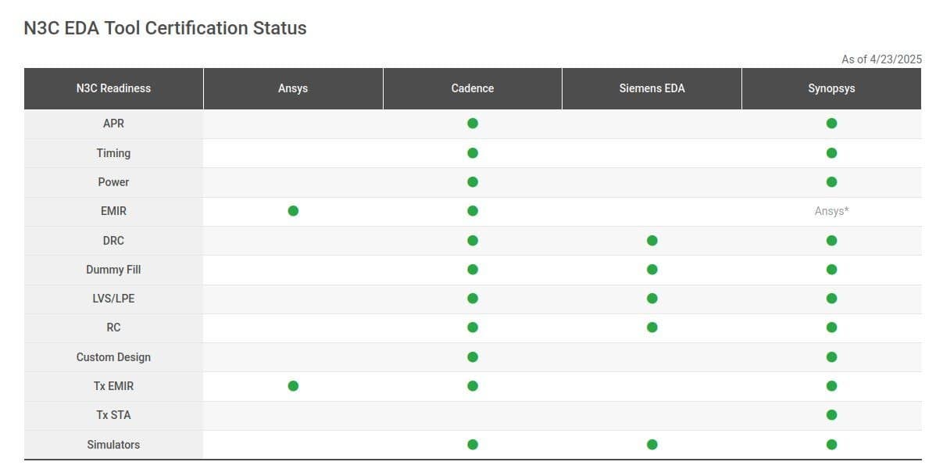The width and height of the screenshot is (936, 469).
Task: Click the Dummy Fill row label
Action: click(x=113, y=270)
